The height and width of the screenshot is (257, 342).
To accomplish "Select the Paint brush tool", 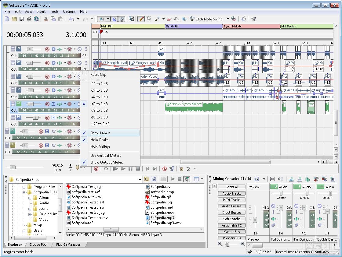I will pyautogui.click(x=157, y=19).
